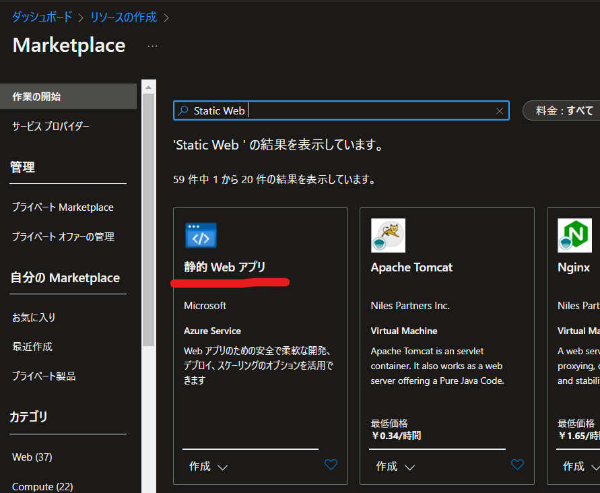
Task: Click Azure Service label
Action: click(212, 331)
